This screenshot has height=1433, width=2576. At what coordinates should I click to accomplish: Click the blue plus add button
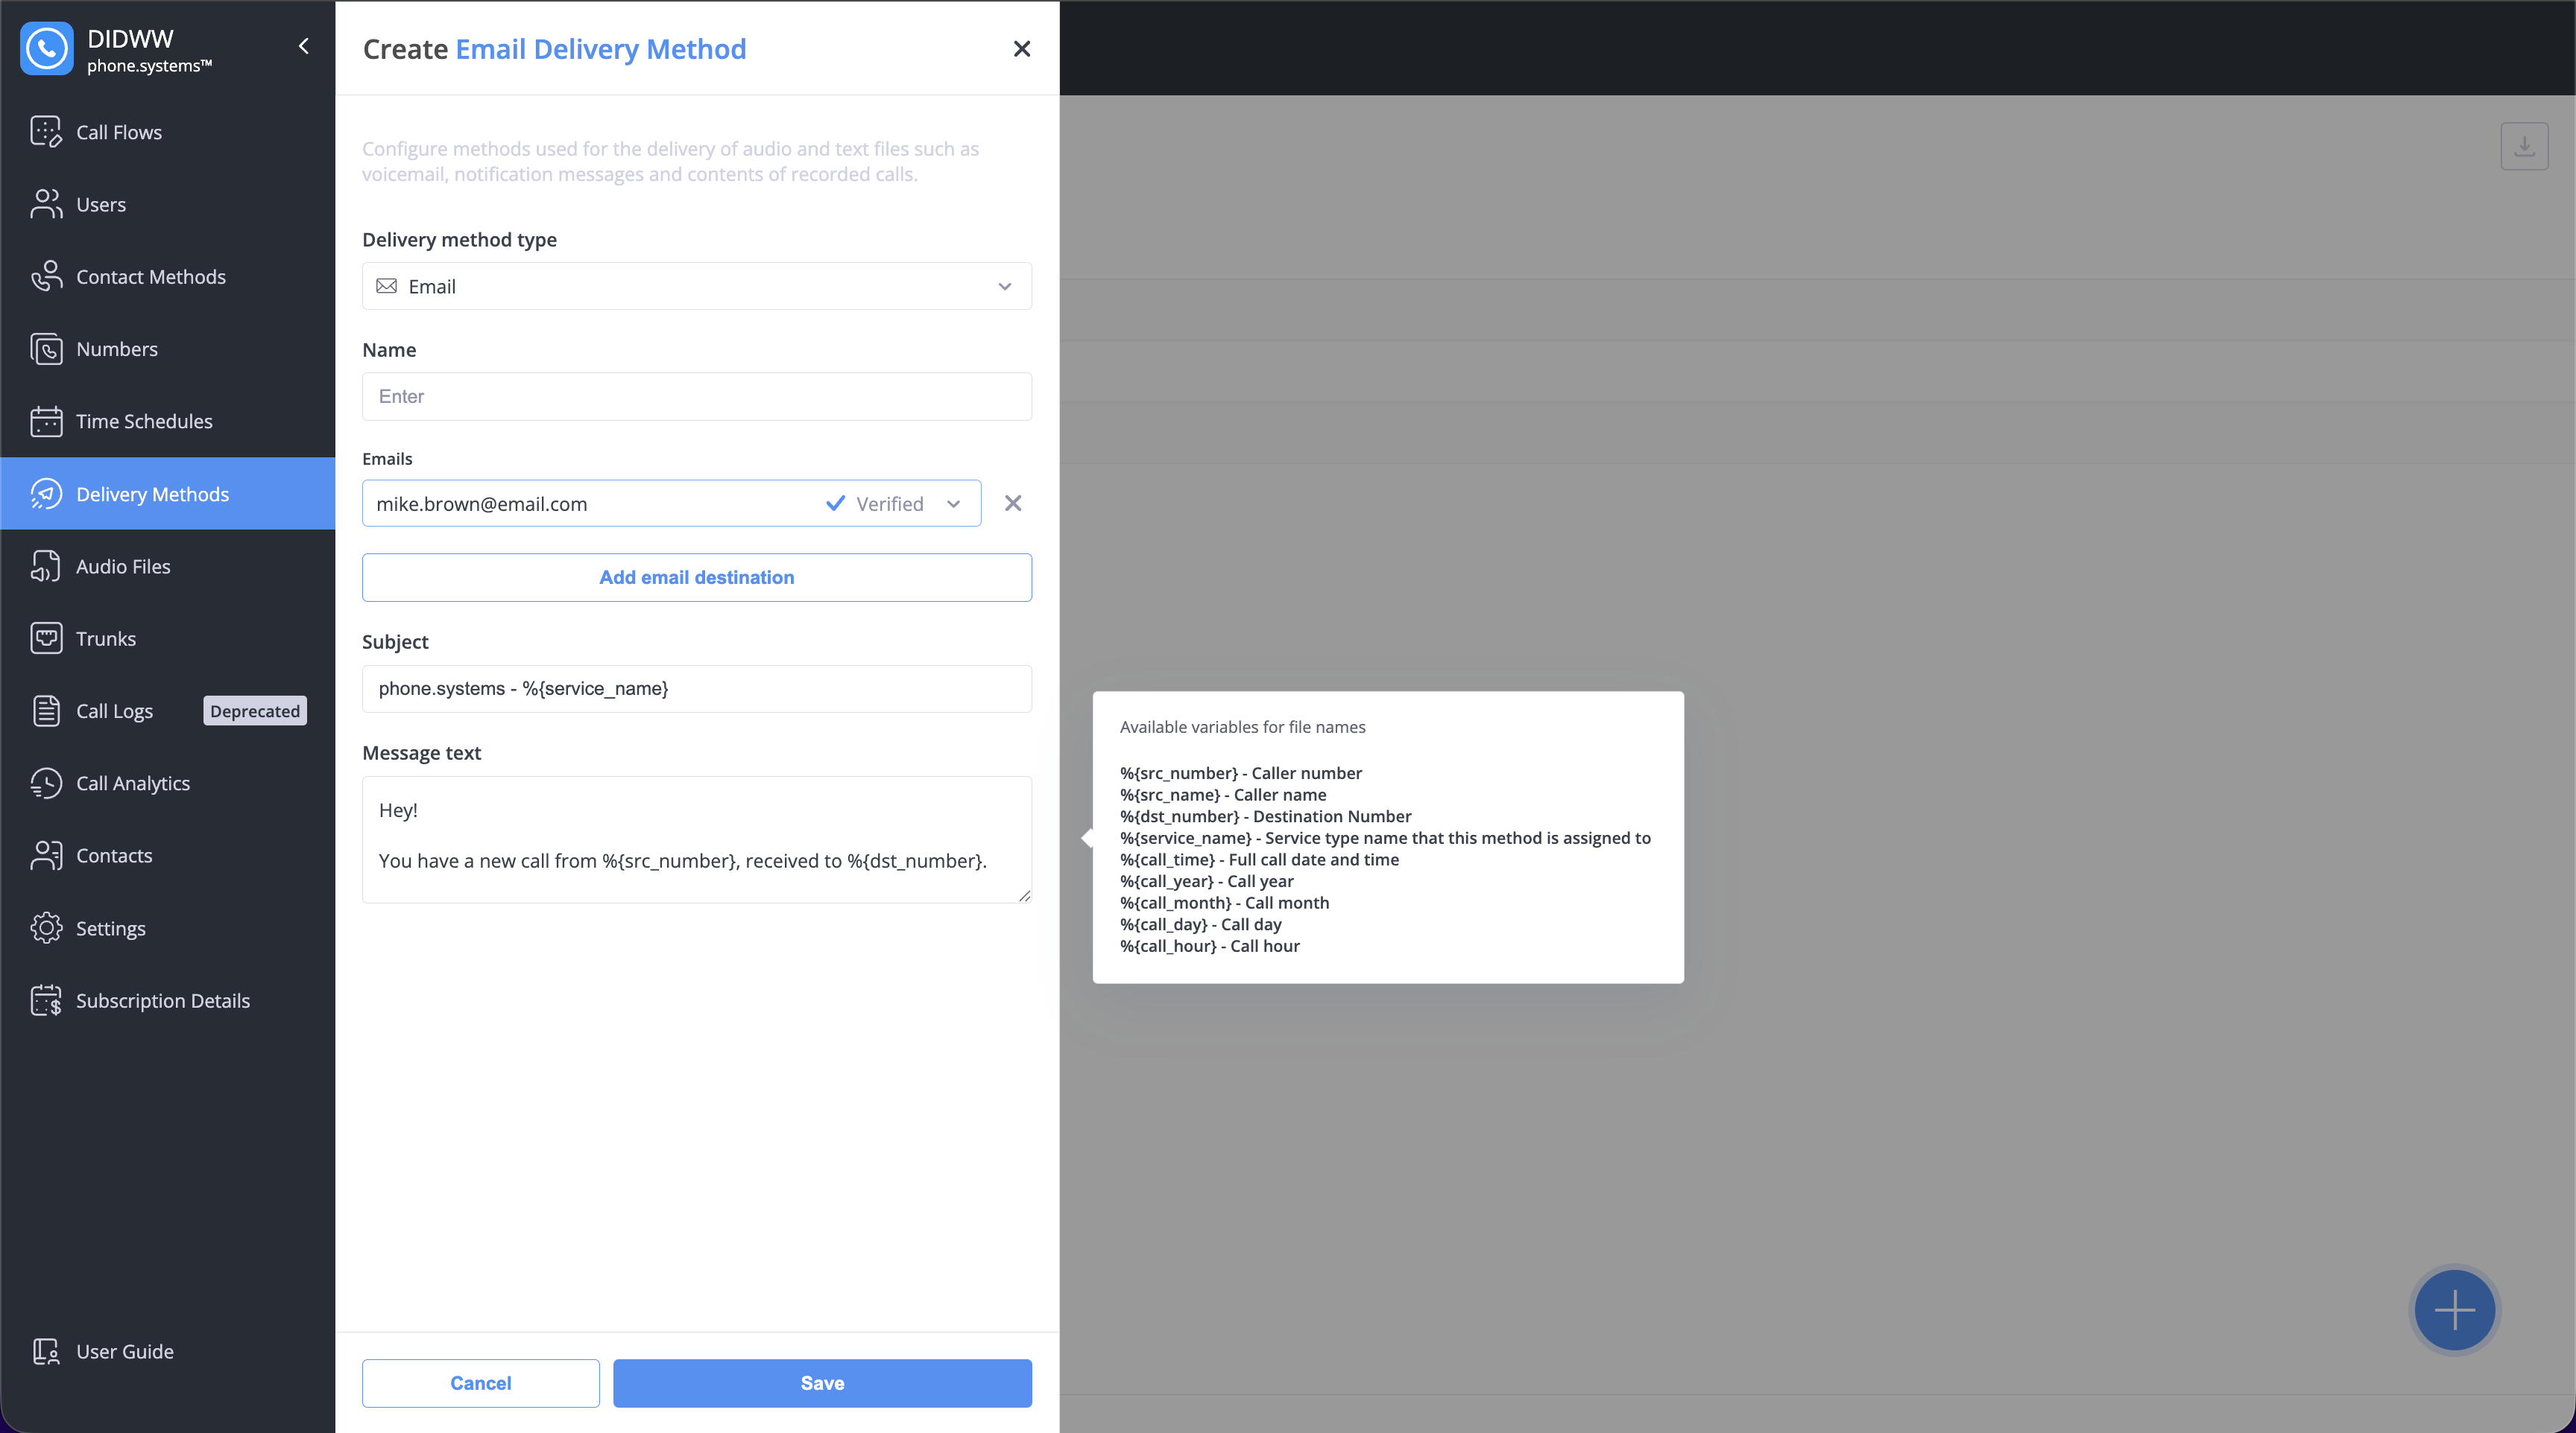coord(2454,1309)
